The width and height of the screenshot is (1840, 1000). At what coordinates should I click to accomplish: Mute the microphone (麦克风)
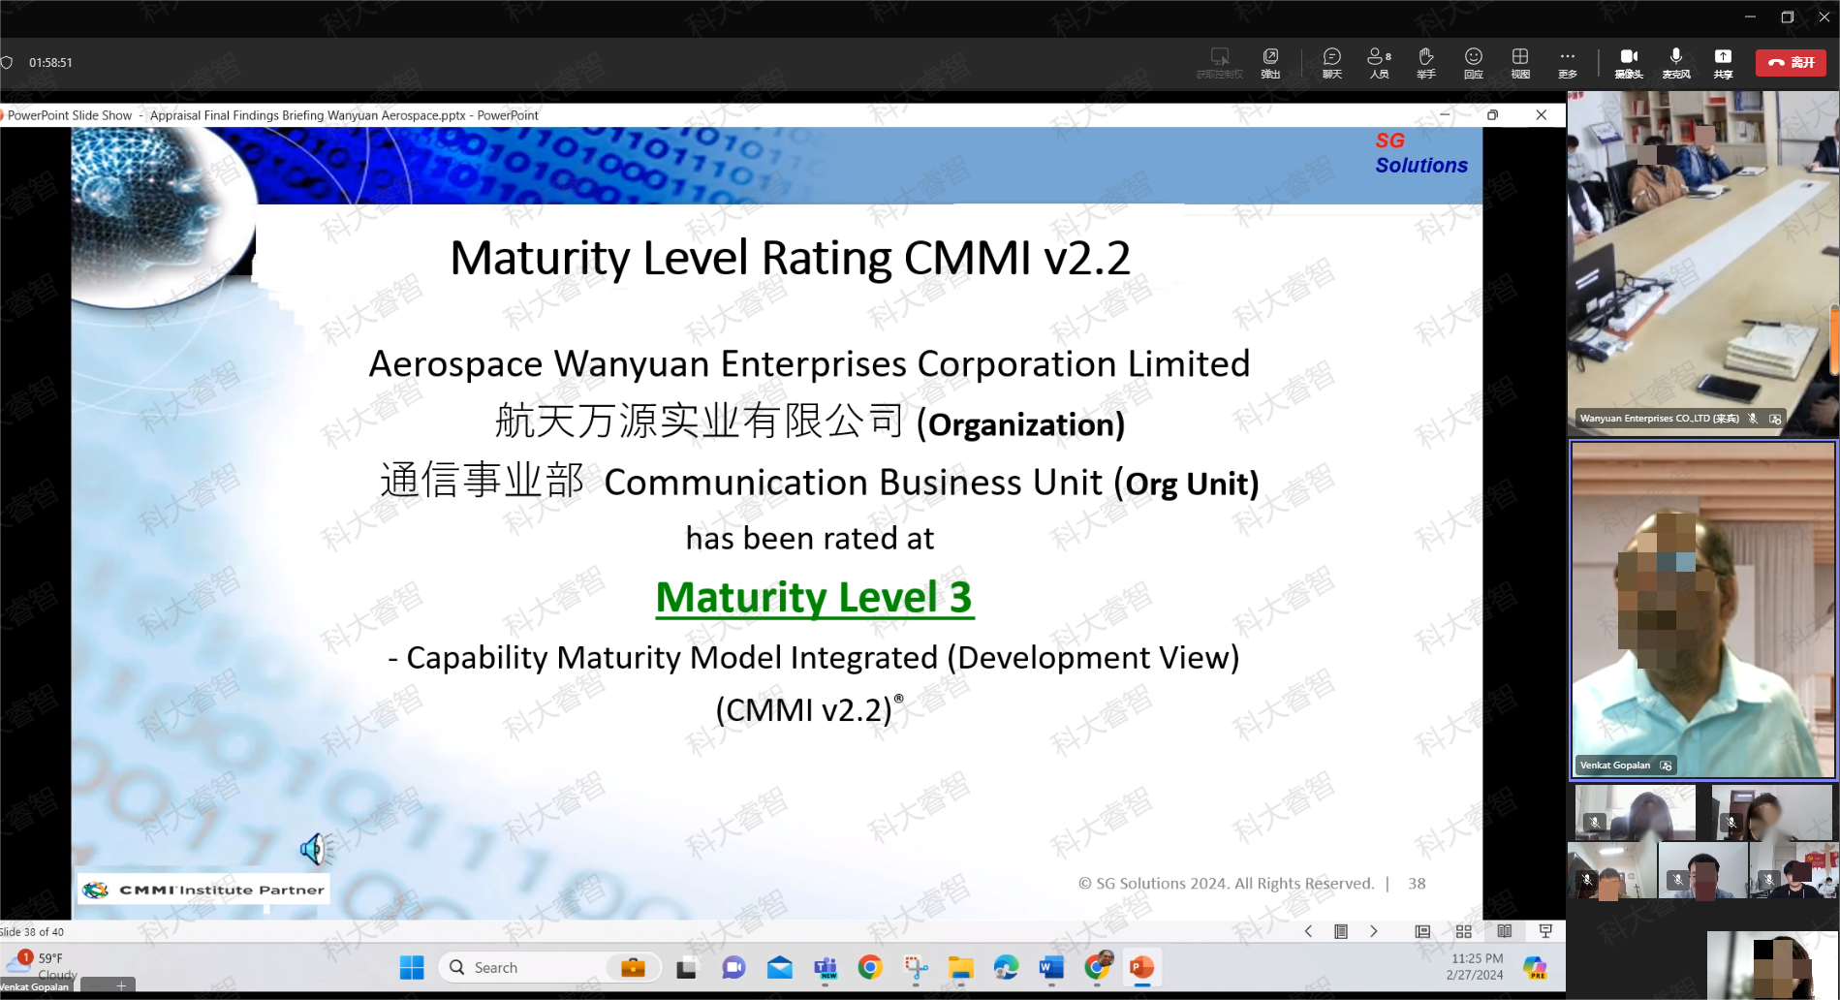click(x=1675, y=63)
